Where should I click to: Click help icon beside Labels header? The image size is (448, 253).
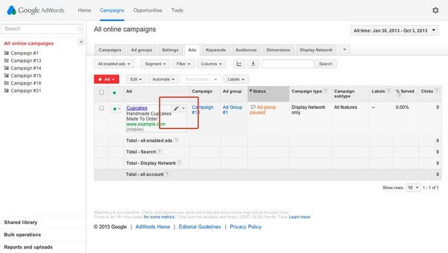click(388, 91)
